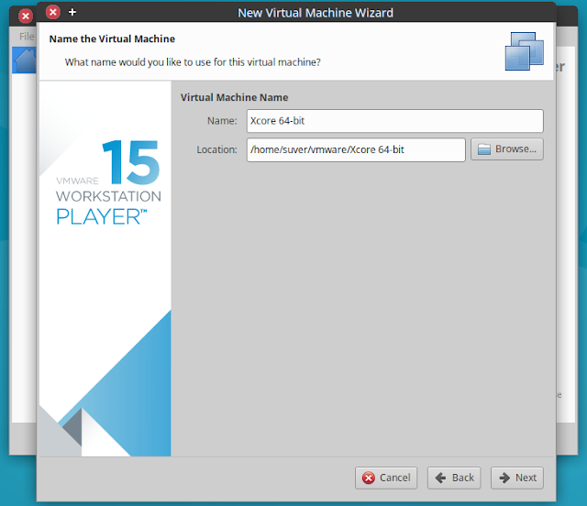Click the Name input field

tap(395, 121)
